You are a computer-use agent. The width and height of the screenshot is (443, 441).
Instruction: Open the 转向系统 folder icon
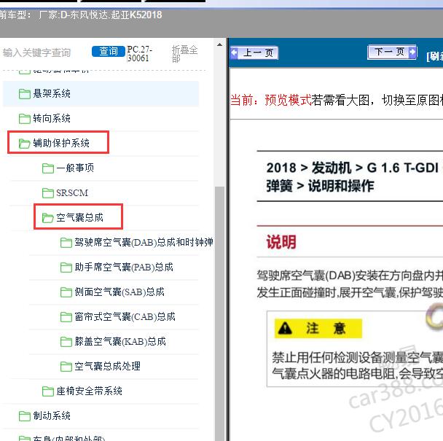pyautogui.click(x=24, y=119)
